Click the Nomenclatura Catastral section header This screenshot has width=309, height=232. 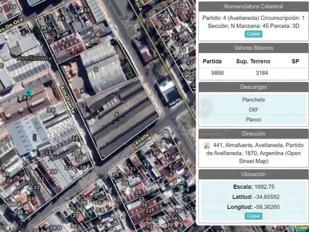(254, 6)
